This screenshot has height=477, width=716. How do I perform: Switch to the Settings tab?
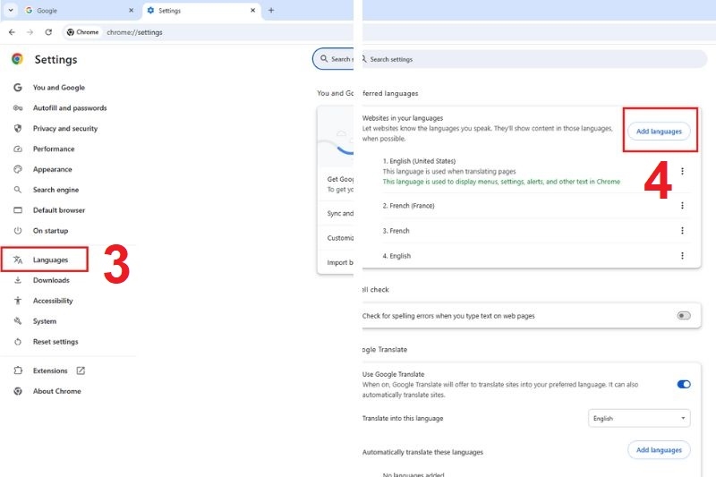[202, 10]
